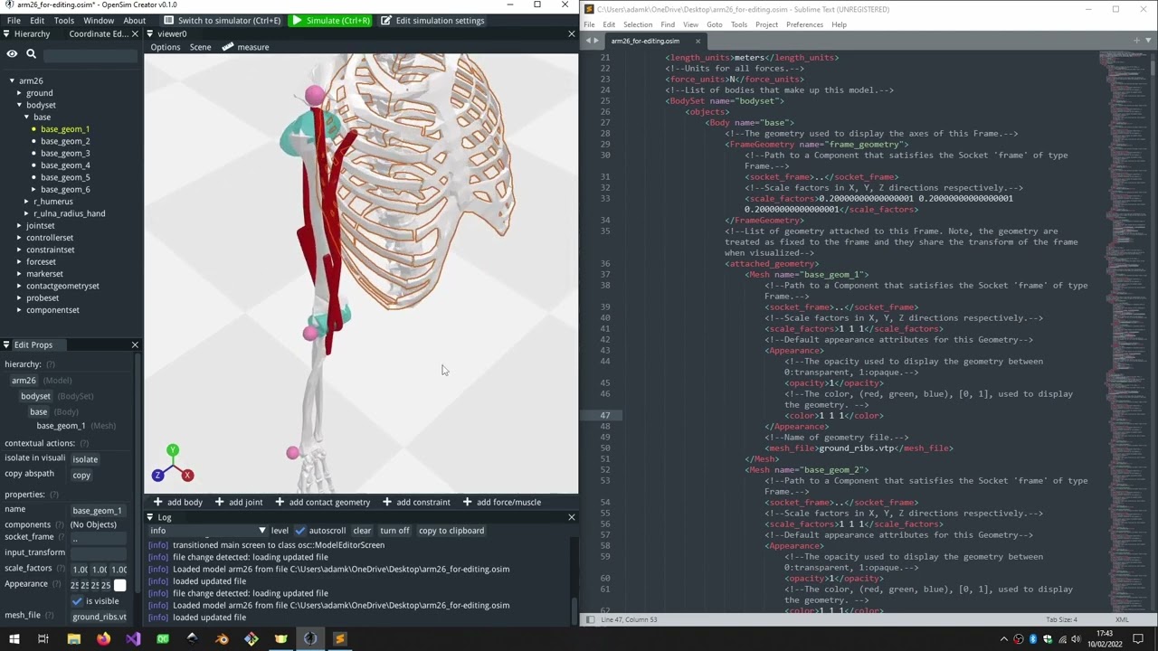Open the Preferences menu in Sublime Text
The height and width of the screenshot is (651, 1158).
pos(804,24)
